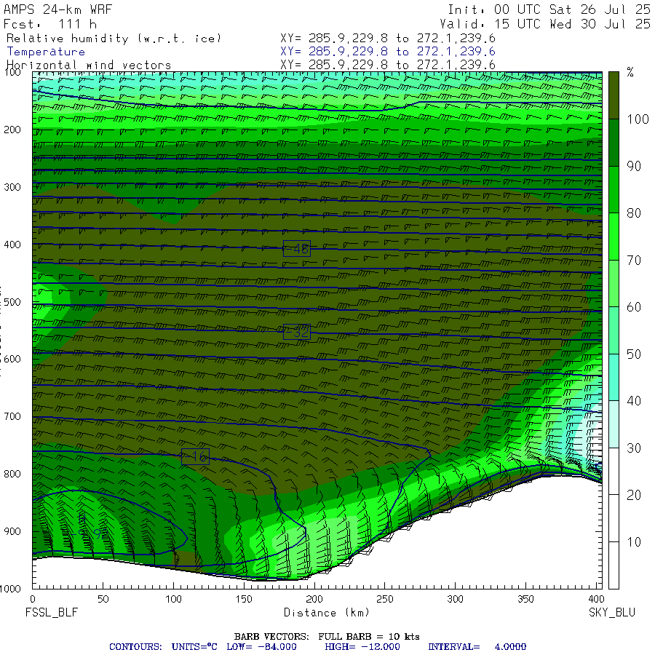Click the x-axis tick label '50'
Screen dimensions: 655x655
[103, 599]
